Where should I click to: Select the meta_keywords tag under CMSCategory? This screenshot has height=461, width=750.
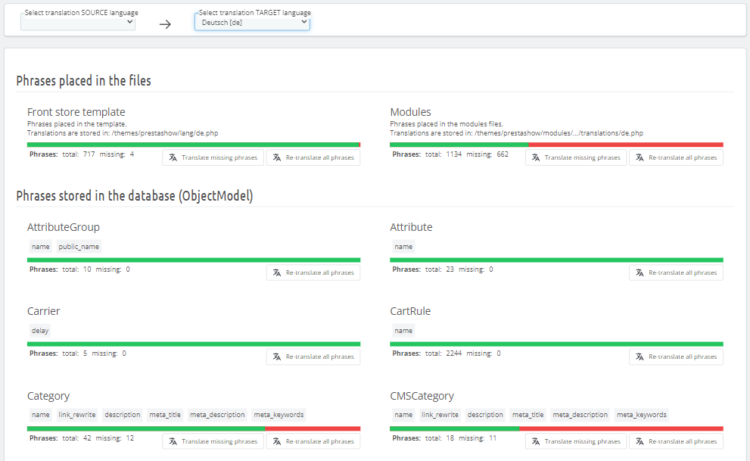pos(642,415)
